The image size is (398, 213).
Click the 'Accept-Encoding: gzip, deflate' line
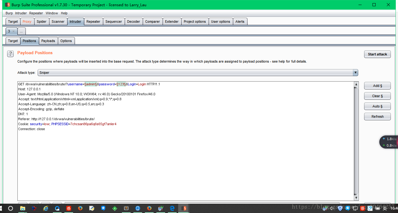[41, 109]
